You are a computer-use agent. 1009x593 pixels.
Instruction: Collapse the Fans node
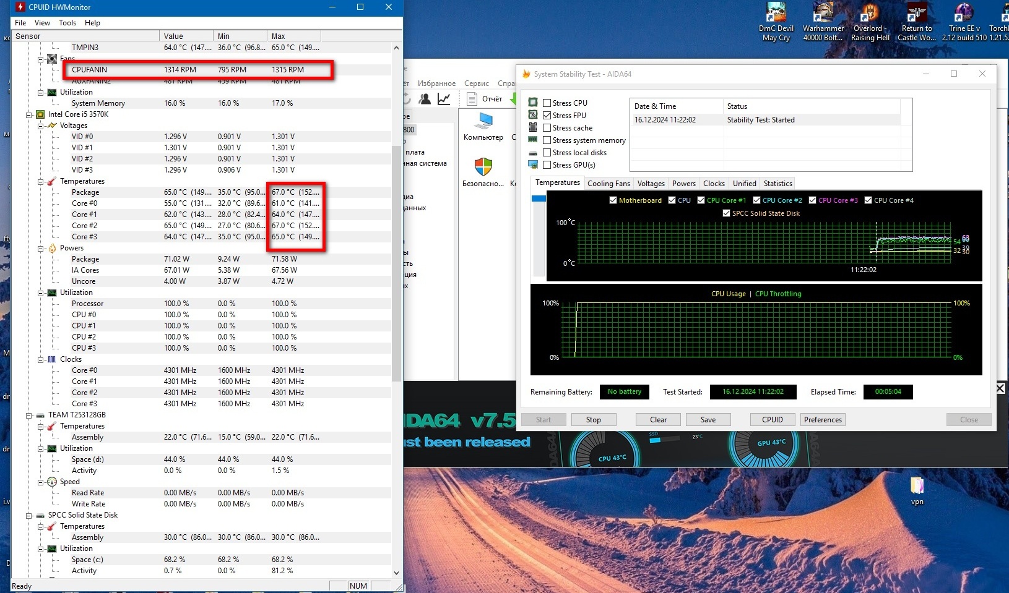point(40,59)
